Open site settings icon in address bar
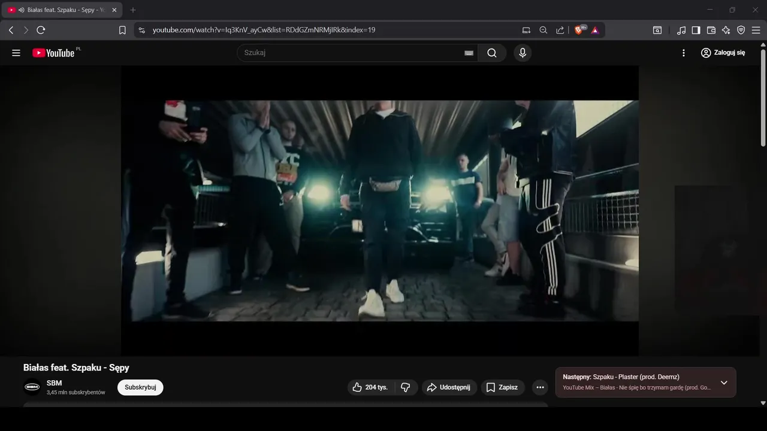The height and width of the screenshot is (431, 767). tap(141, 30)
